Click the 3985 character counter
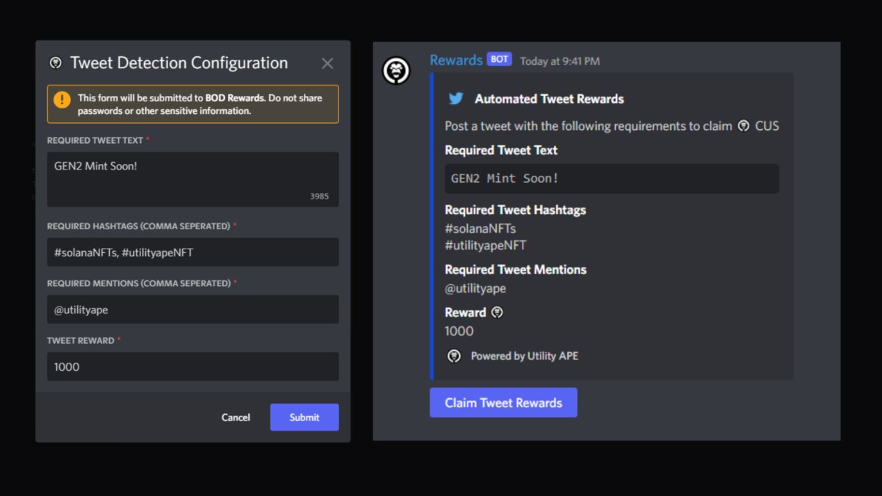 [x=319, y=197]
